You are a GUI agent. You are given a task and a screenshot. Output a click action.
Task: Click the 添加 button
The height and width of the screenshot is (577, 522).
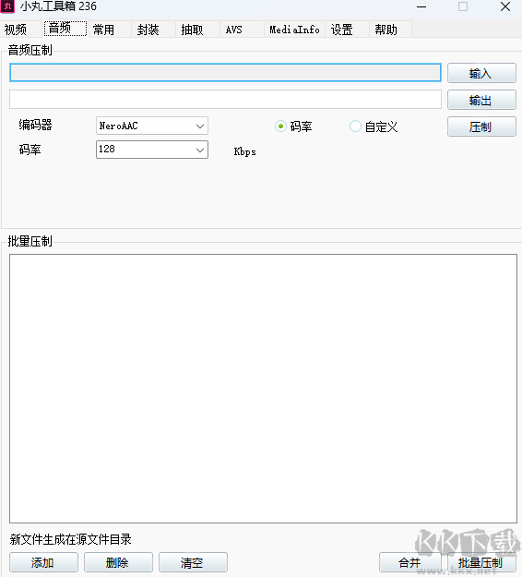[43, 562]
